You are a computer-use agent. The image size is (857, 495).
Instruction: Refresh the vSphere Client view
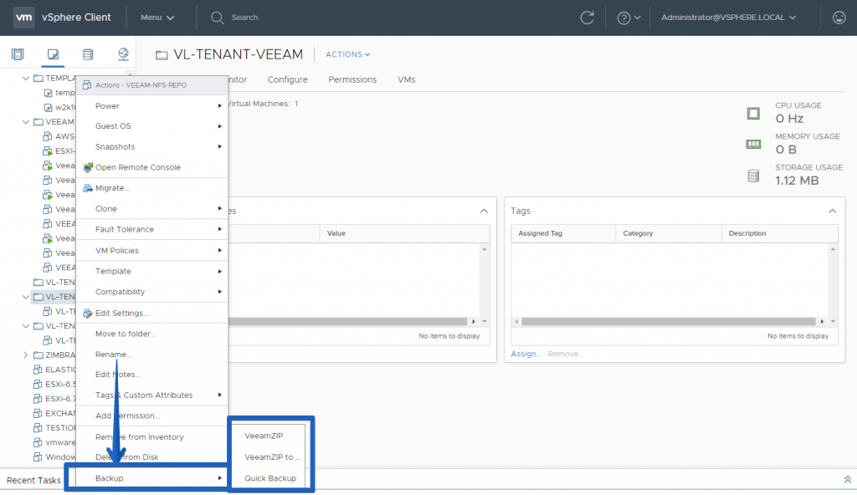(x=587, y=18)
